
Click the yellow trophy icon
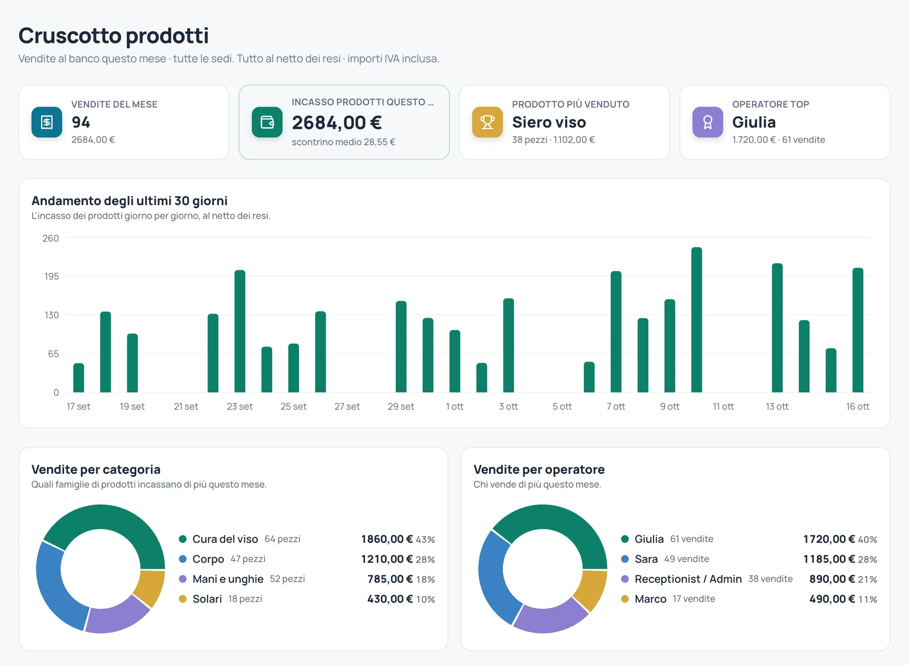coord(487,122)
